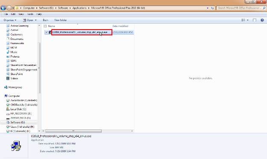Click the Videos library icon
Image resolution: width=267 pixels, height=159 pixels.
pos(8,78)
